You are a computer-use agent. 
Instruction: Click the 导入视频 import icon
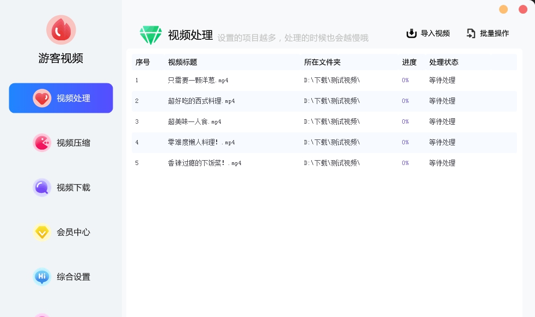[412, 33]
